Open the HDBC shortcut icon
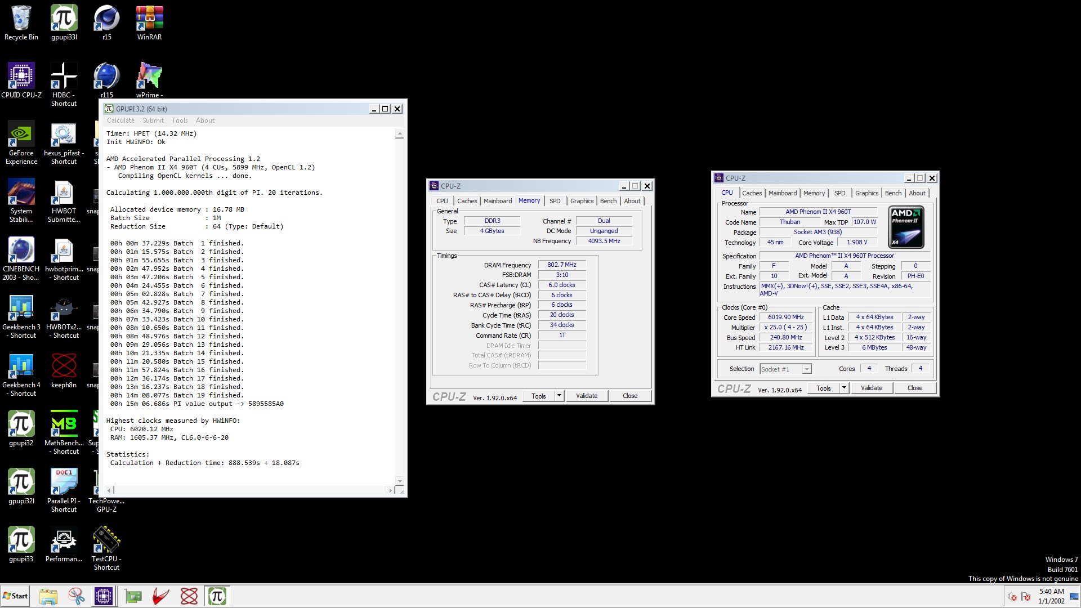 (64, 84)
